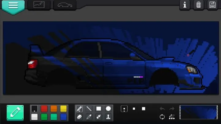Image resolution: width=221 pixels, height=124 pixels.
Task: Switch to the paint canvas tab
Action: 39,5
